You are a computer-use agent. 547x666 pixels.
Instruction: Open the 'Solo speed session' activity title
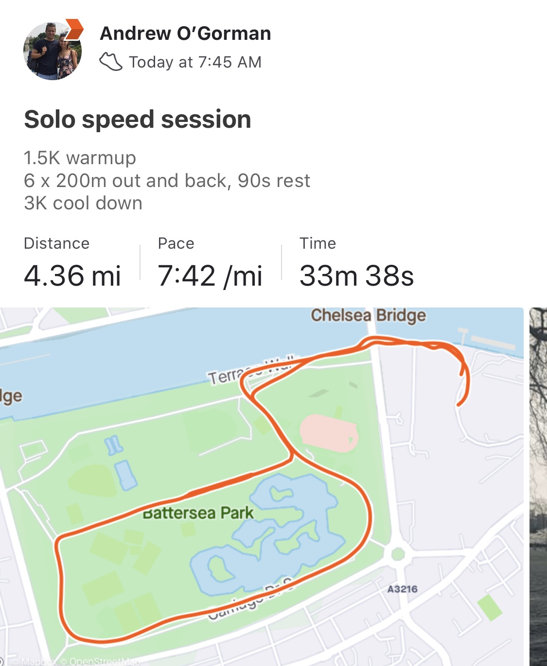pyautogui.click(x=138, y=120)
